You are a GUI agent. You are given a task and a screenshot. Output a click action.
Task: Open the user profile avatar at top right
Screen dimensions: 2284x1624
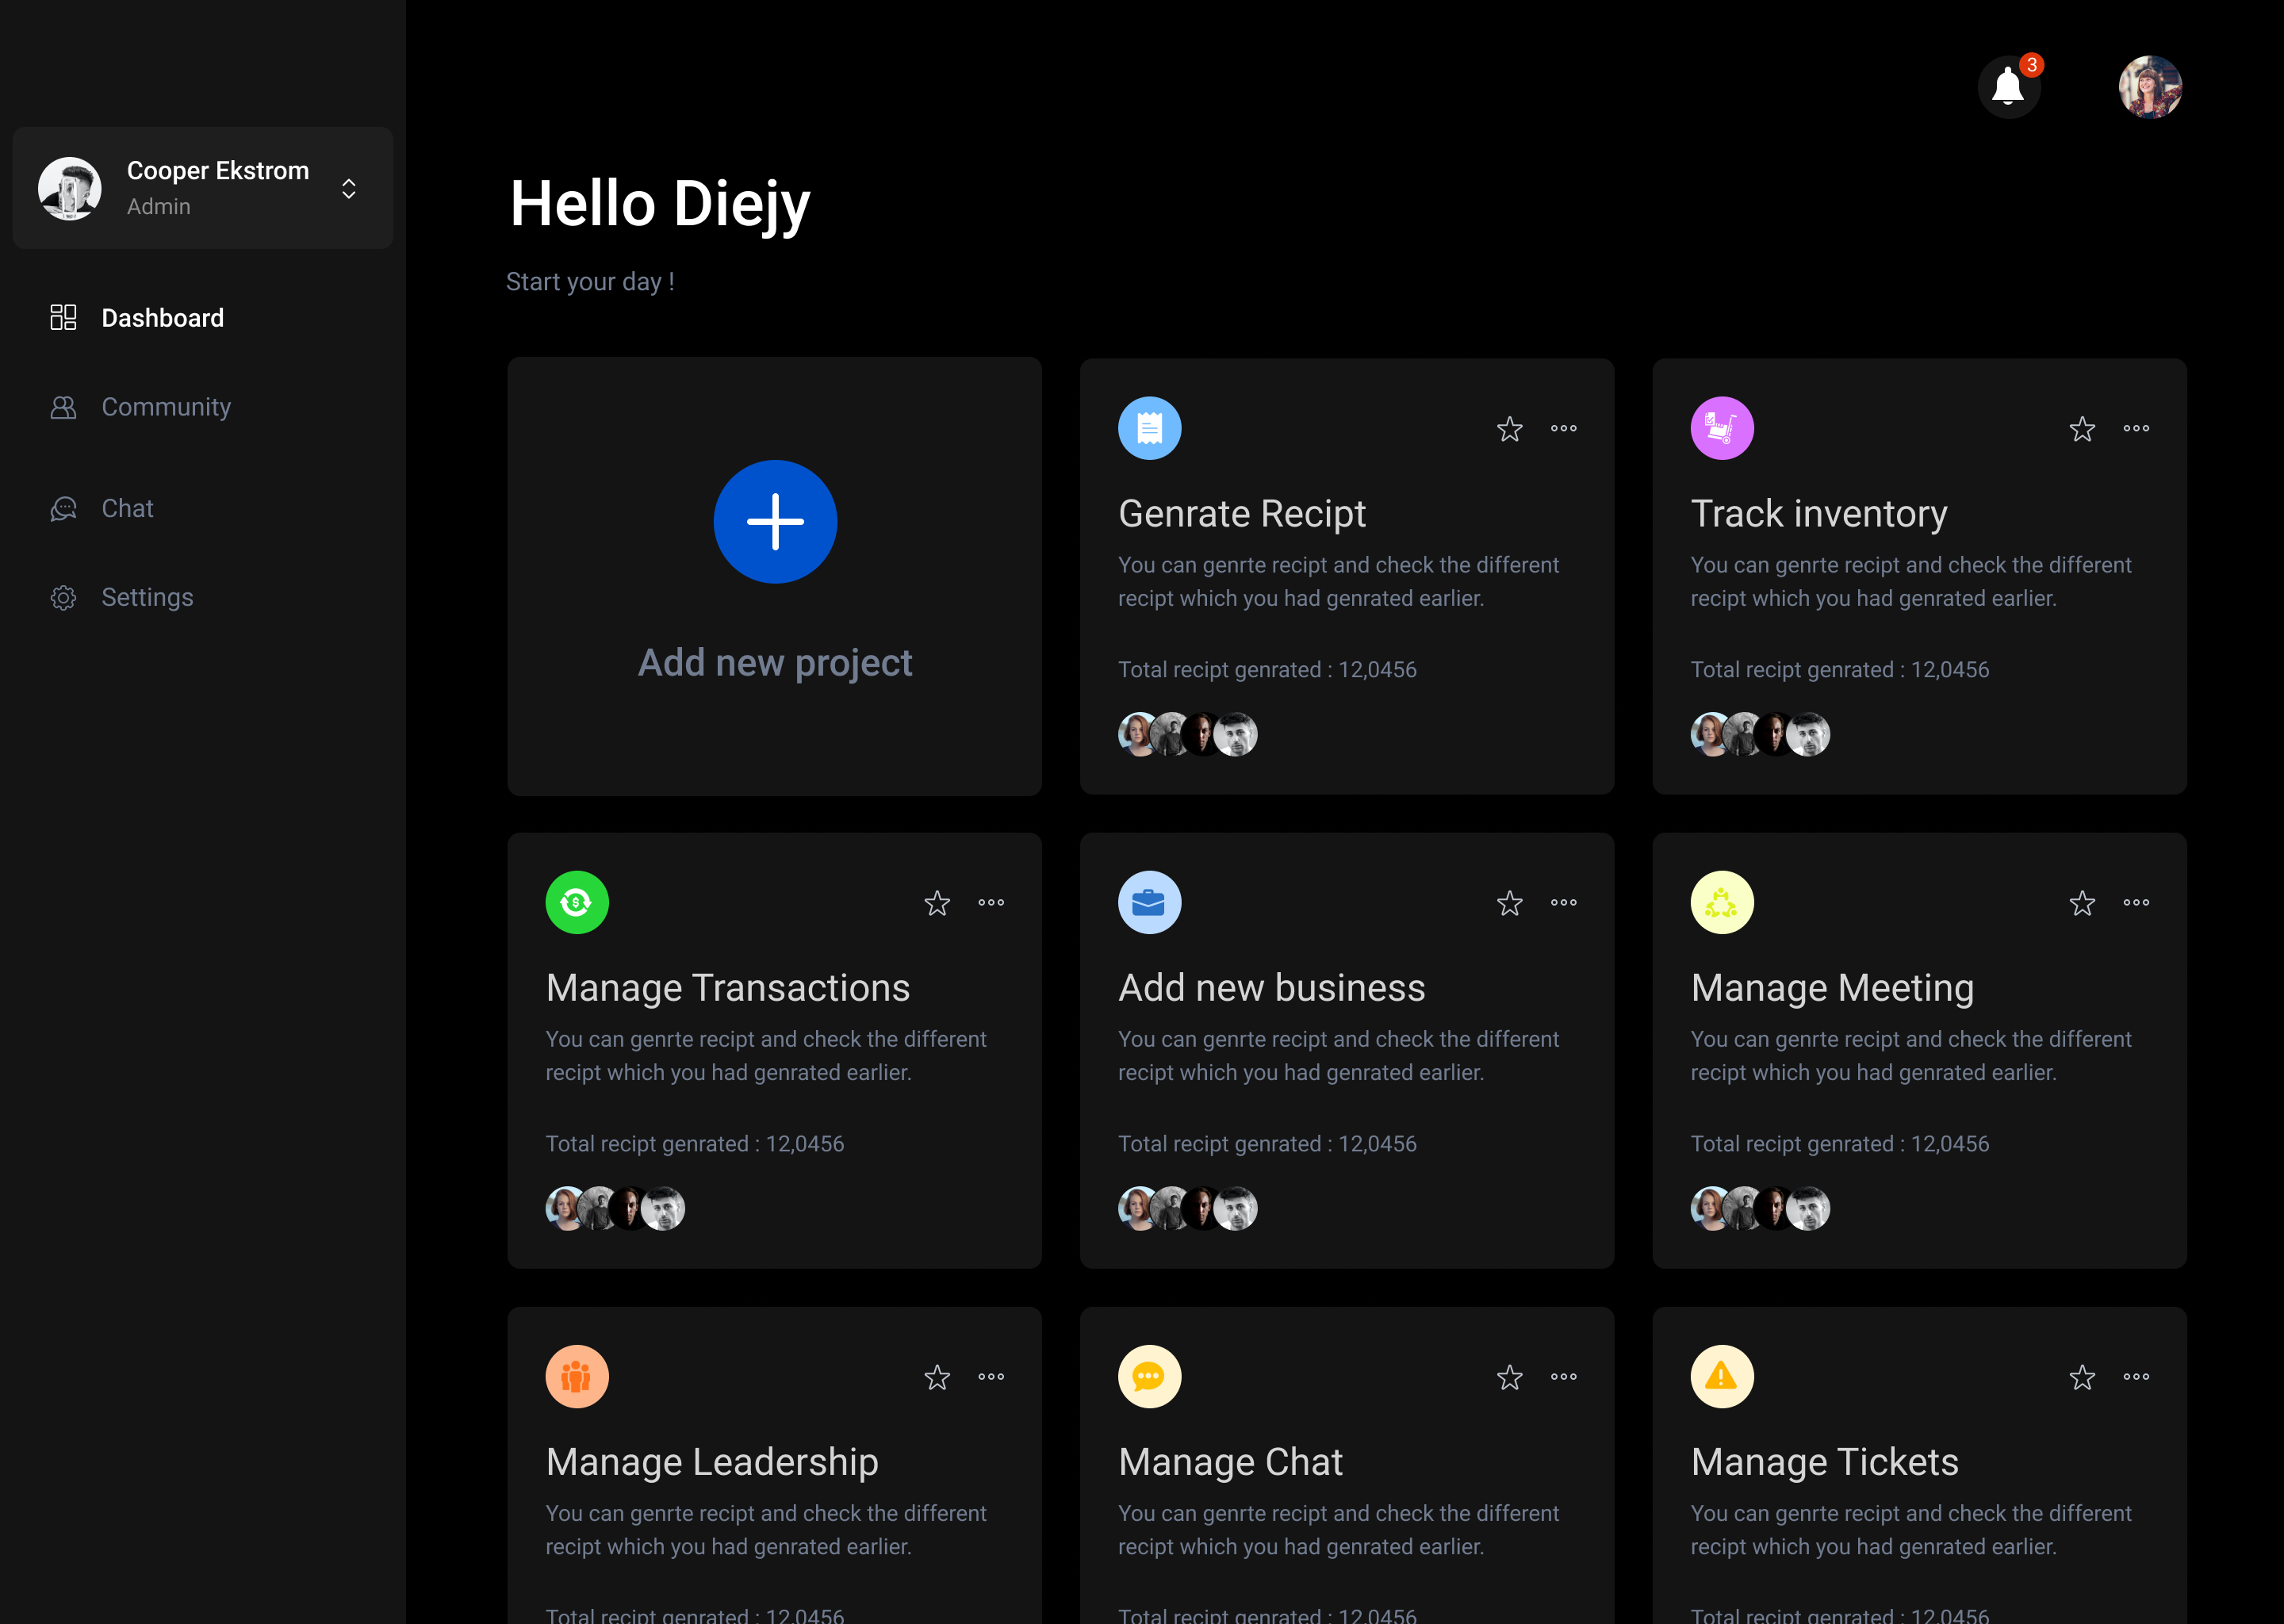(x=2150, y=87)
